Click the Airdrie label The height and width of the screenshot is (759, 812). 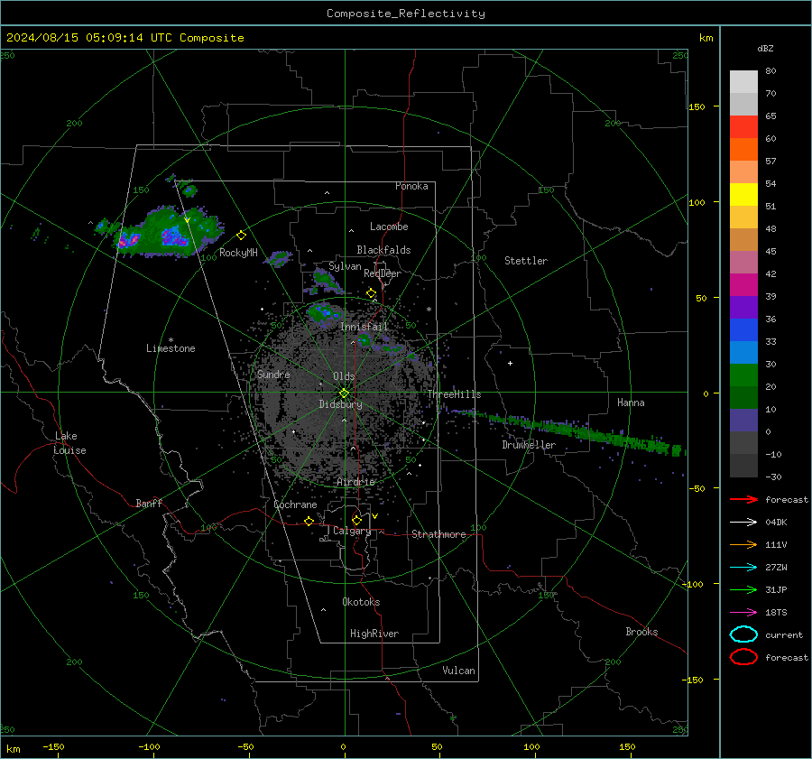click(x=355, y=482)
